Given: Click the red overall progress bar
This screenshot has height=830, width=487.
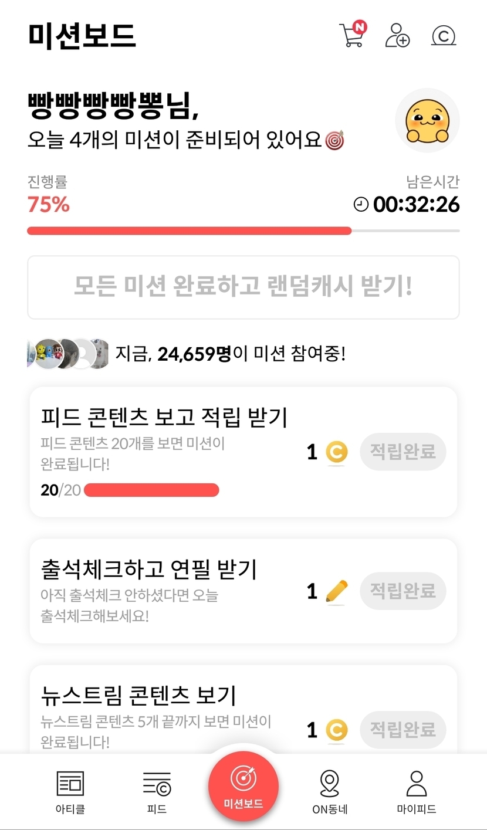Looking at the screenshot, I should point(189,231).
